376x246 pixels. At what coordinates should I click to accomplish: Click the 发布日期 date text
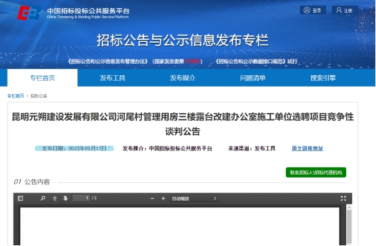(74, 148)
